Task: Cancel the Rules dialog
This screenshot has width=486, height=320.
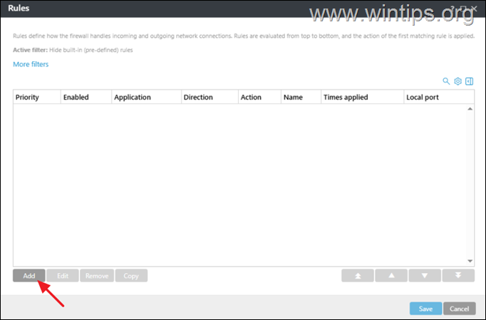Action: point(459,309)
